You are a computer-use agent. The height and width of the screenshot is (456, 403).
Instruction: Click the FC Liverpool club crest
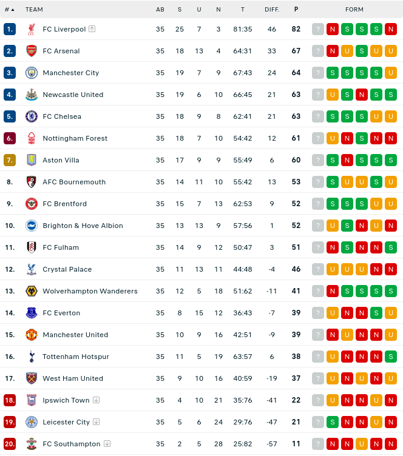[x=32, y=29]
